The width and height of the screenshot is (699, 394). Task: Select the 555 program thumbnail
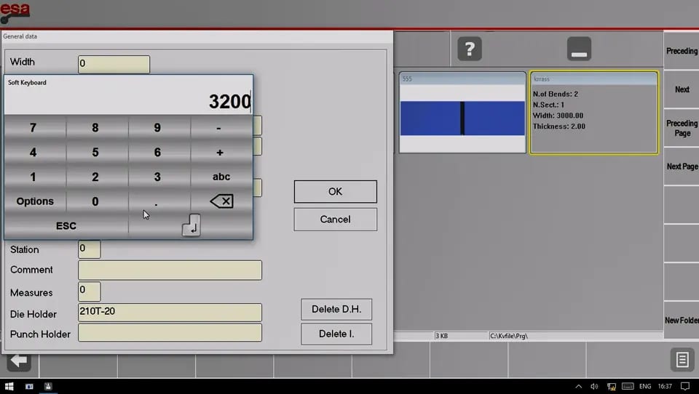point(462,112)
